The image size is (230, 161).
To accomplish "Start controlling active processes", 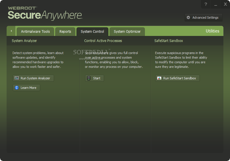I will [95, 78].
